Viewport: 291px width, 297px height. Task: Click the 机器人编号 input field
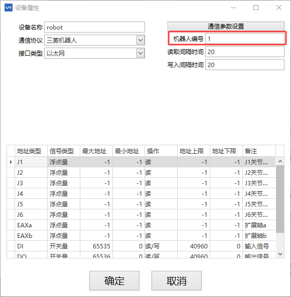(245, 39)
